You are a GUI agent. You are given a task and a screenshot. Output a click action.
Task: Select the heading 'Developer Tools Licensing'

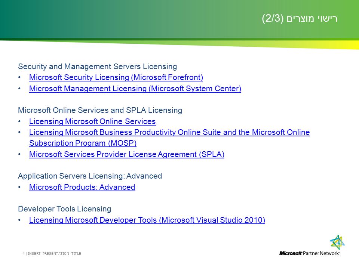(65, 209)
